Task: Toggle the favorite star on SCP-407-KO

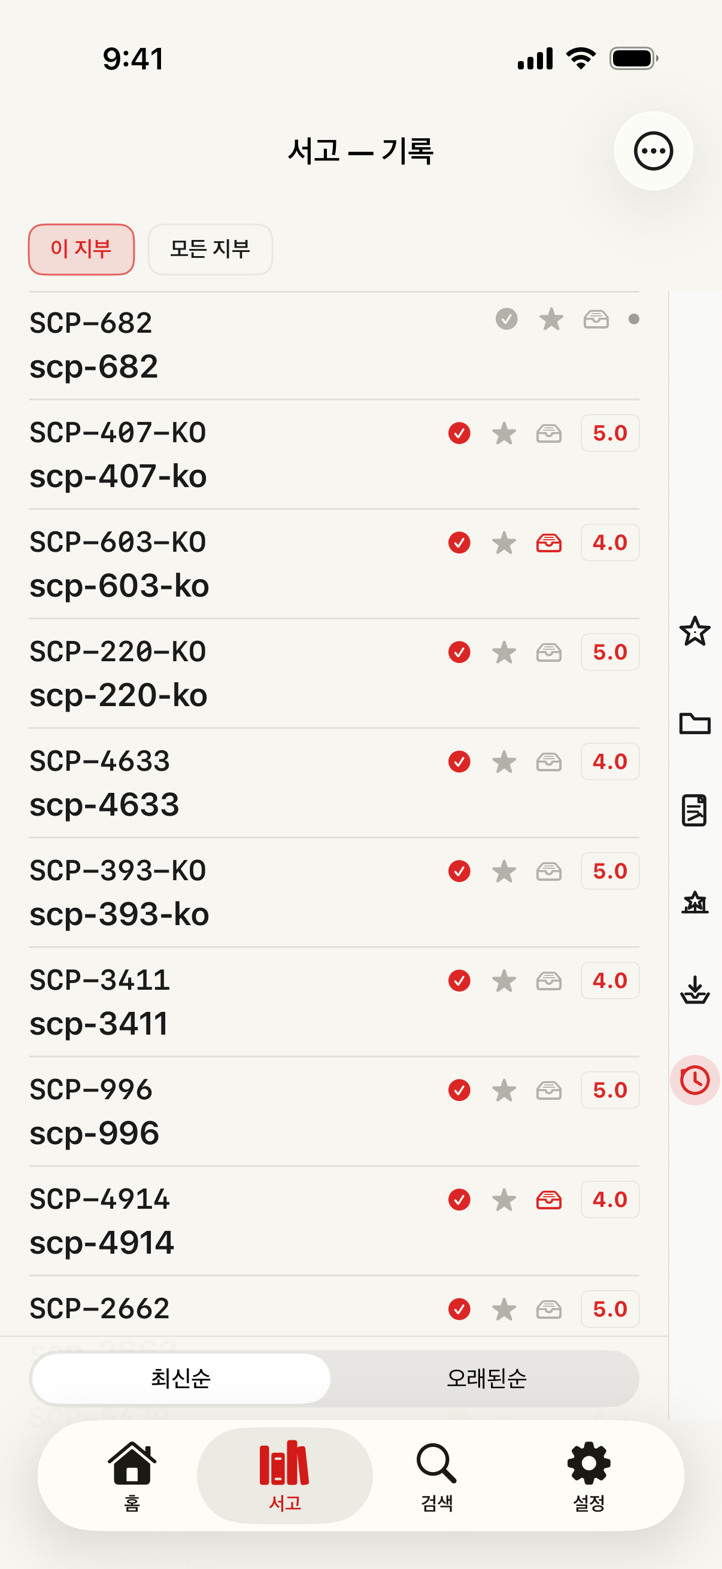Action: click(504, 434)
